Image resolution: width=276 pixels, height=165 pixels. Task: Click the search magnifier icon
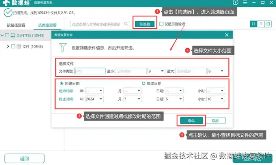tap(126, 24)
